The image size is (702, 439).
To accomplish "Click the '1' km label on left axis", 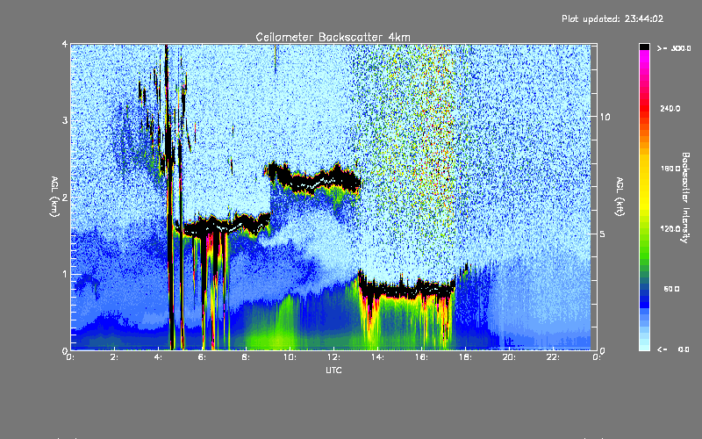I will [x=65, y=274].
